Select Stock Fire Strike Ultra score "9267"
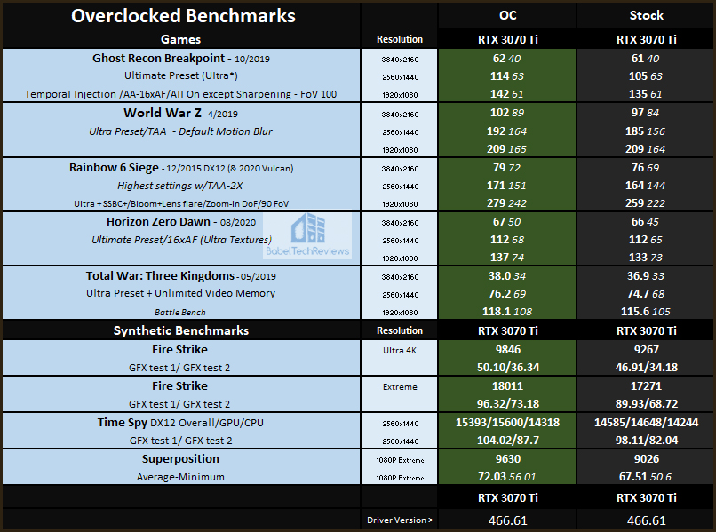This screenshot has width=716, height=532. coord(646,350)
